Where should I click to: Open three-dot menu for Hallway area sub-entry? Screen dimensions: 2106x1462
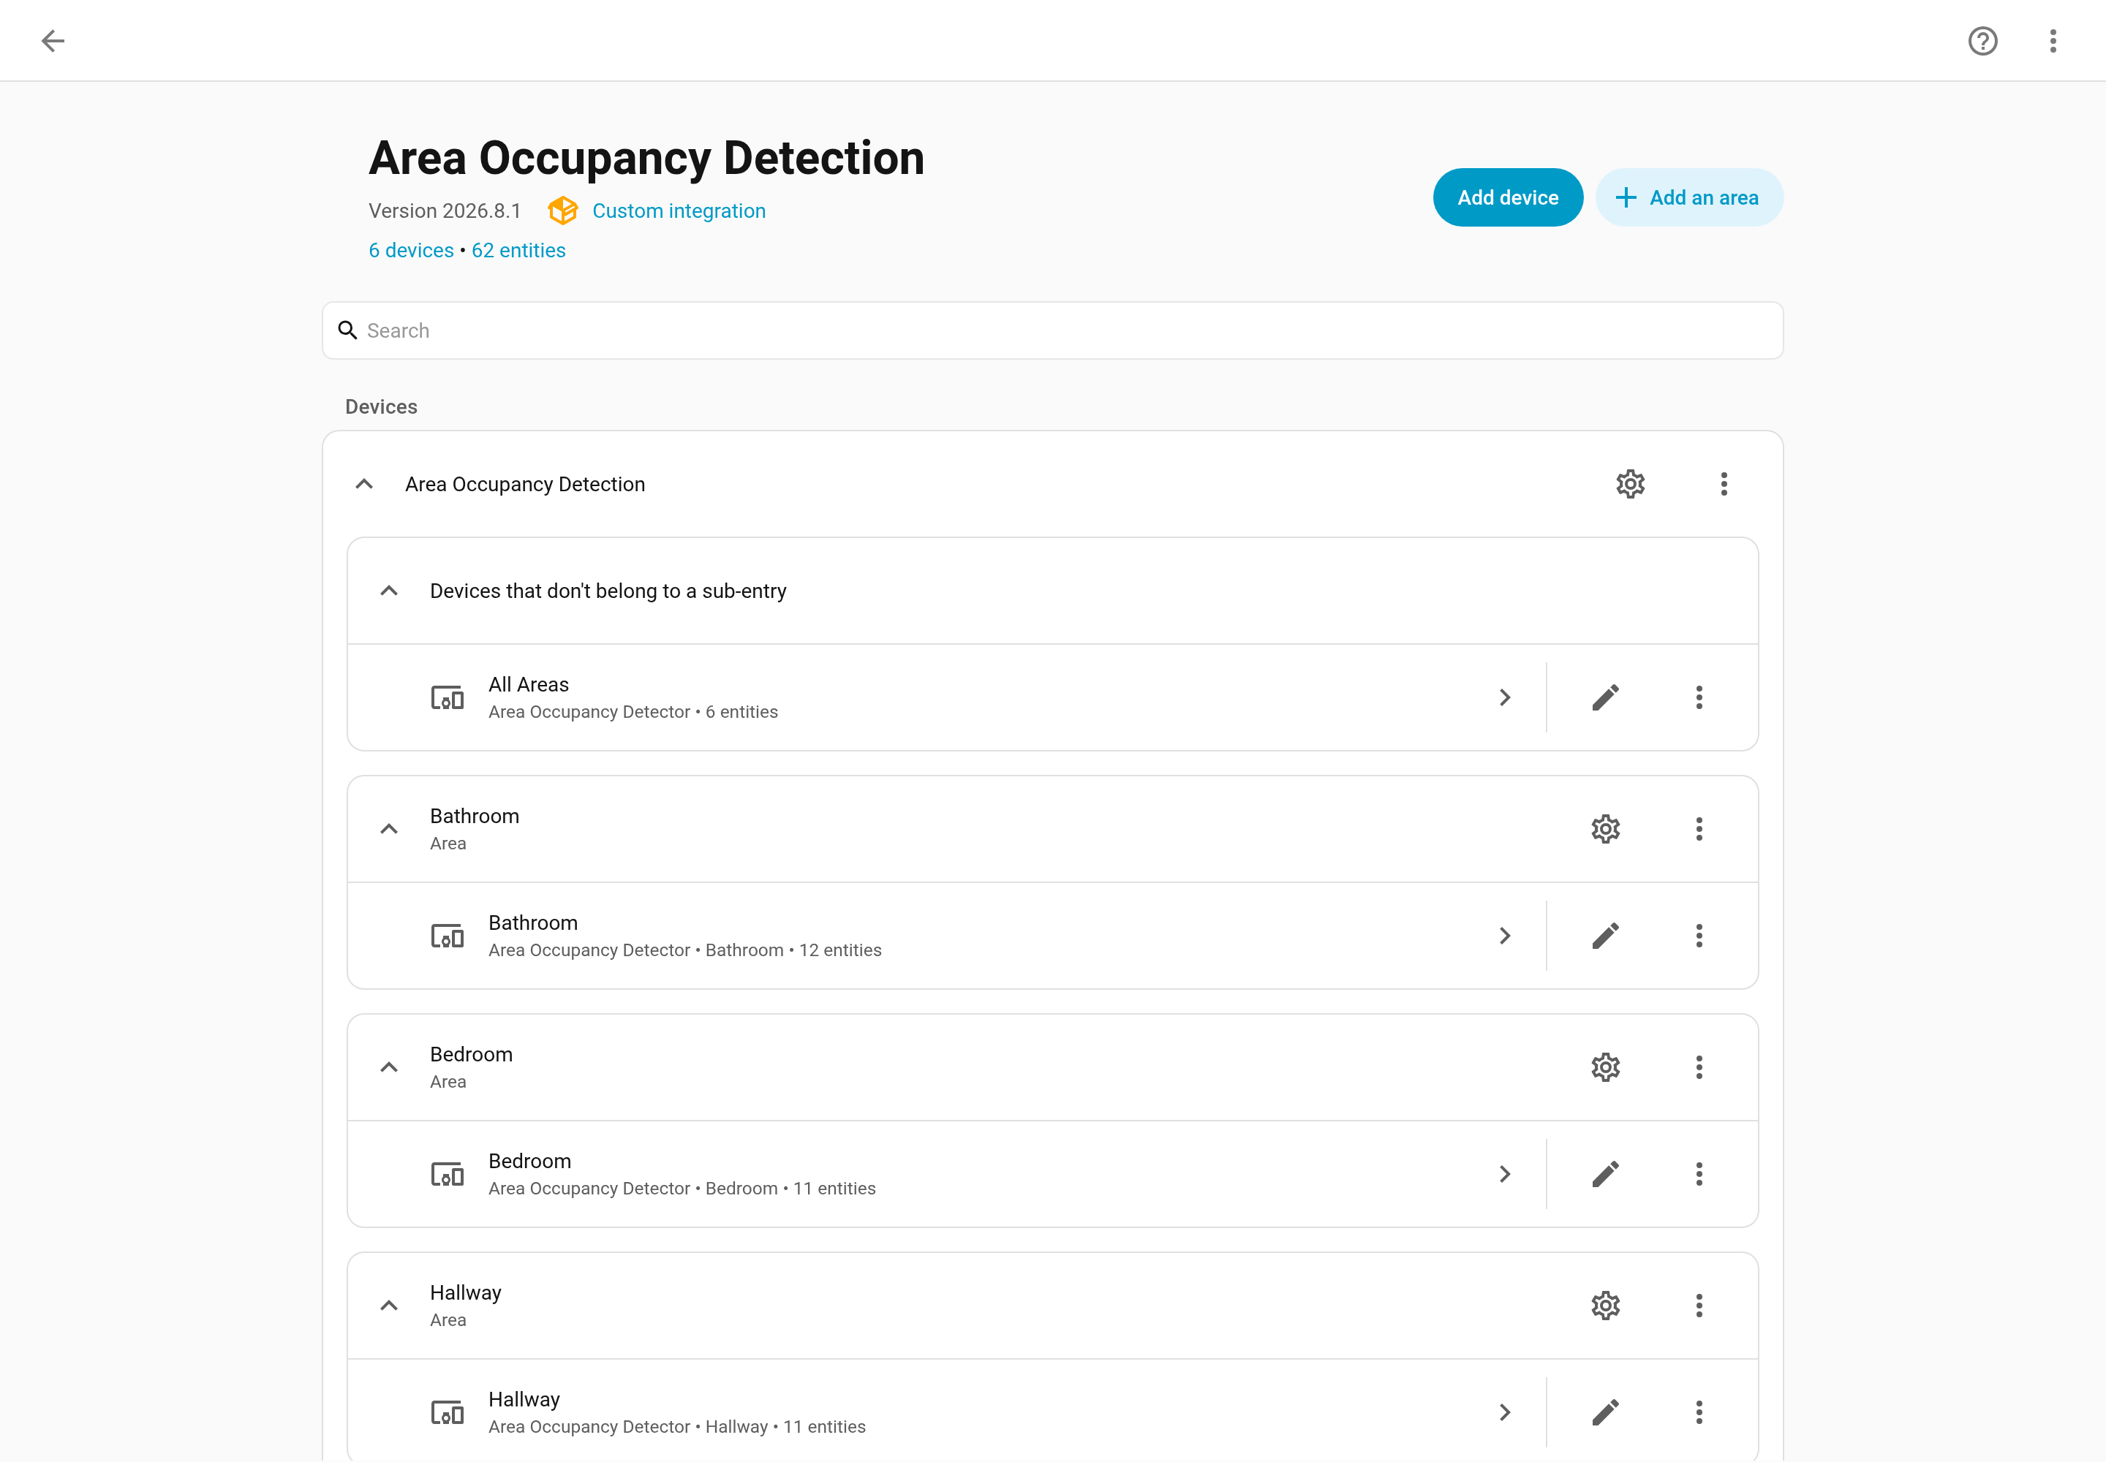[x=1699, y=1306]
